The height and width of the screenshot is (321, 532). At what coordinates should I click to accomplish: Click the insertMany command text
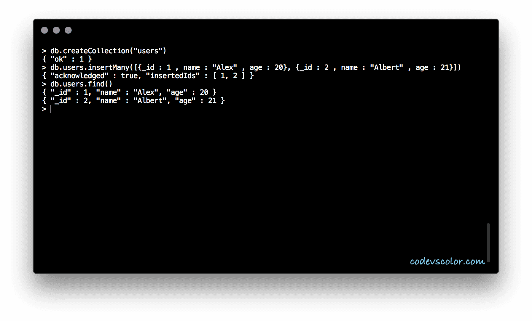(x=251, y=68)
